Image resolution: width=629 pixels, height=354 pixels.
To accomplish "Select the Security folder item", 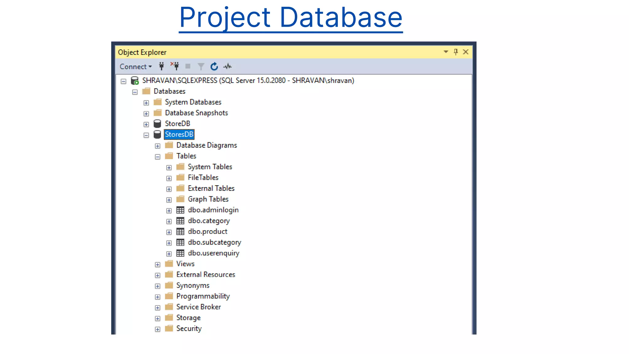I will click(189, 328).
